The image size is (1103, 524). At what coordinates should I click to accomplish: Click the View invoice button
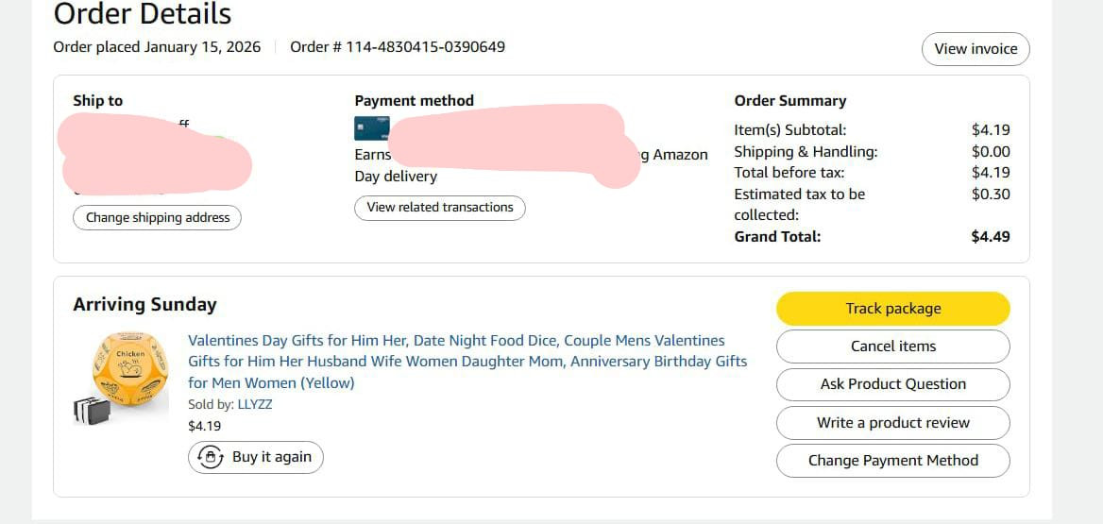[976, 49]
